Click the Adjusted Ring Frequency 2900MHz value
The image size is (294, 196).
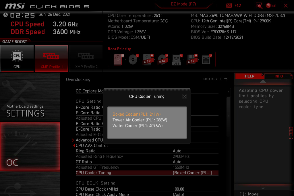(x=181, y=156)
